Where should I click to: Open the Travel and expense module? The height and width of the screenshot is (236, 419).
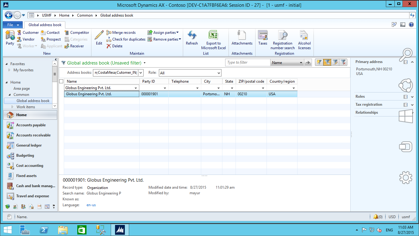31,196
